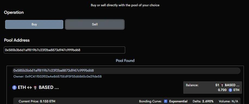Click the Exponential bonding curve icon
The width and height of the screenshot is (249, 104).
[165, 101]
